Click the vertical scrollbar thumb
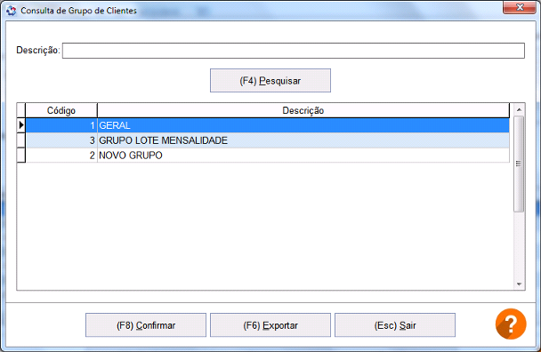 click(x=519, y=164)
